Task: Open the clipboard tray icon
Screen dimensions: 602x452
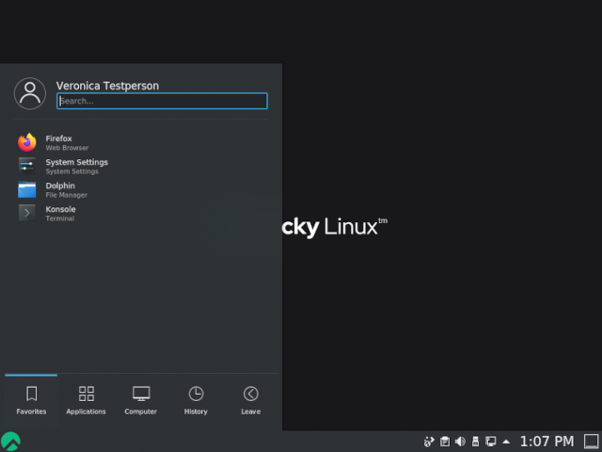Action: (444, 441)
